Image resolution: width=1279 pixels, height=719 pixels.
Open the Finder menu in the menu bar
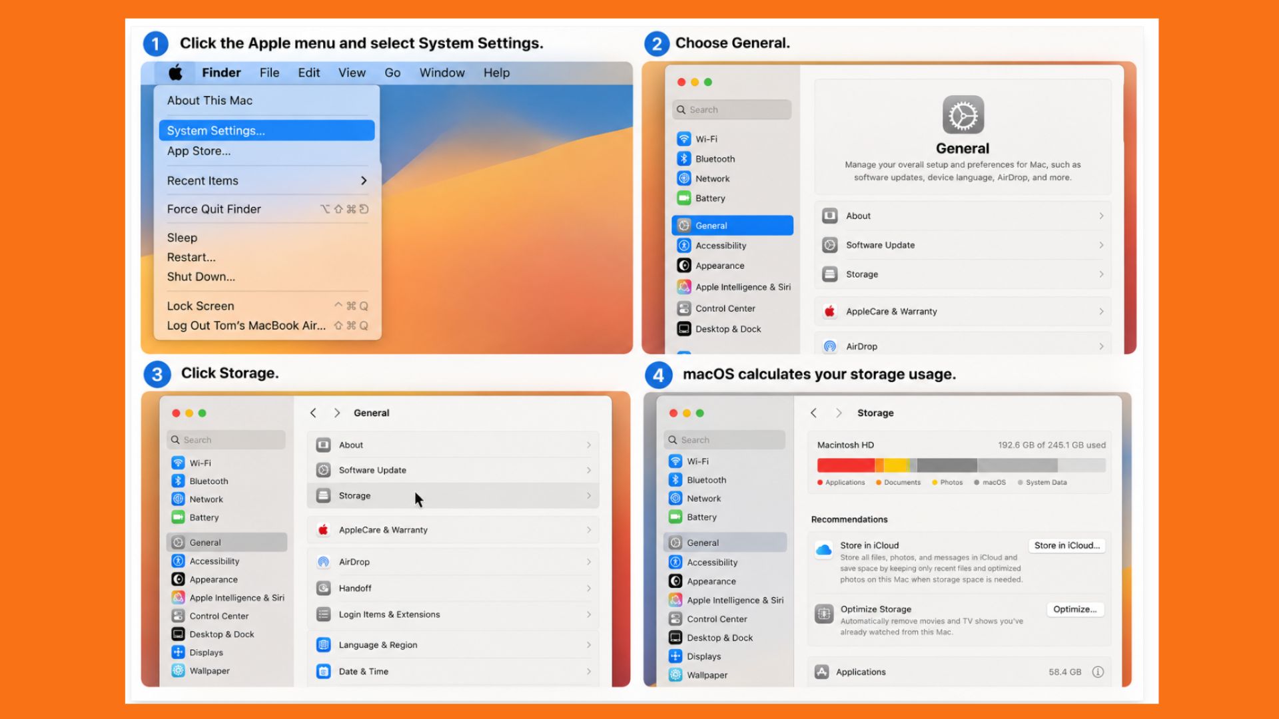(221, 73)
